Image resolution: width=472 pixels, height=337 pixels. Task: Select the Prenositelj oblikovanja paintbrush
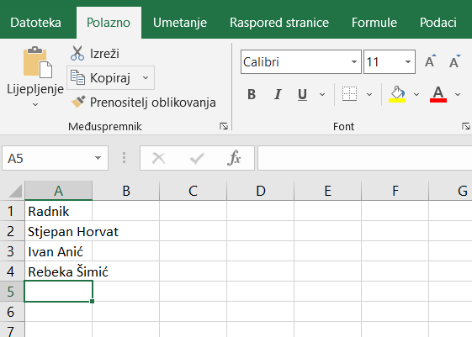pyautogui.click(x=78, y=102)
